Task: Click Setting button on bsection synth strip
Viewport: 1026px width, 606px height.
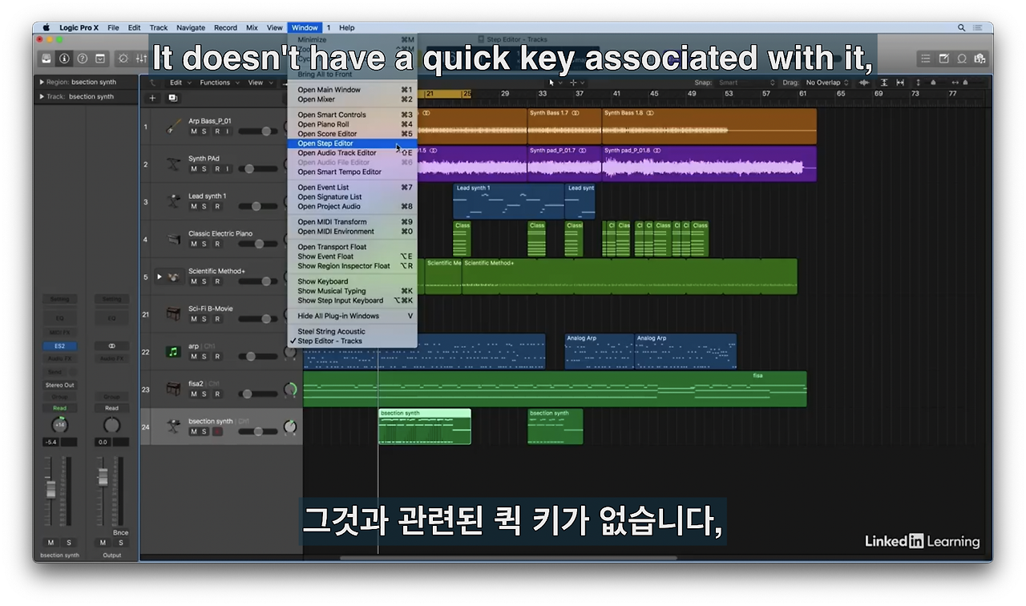Action: click(59, 299)
